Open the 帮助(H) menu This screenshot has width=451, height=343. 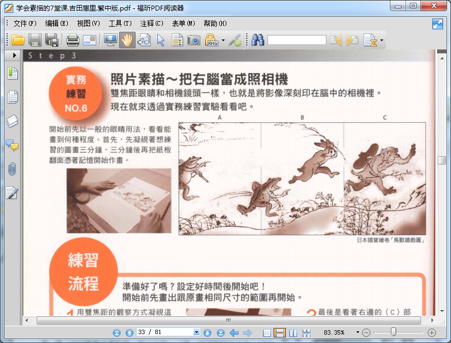215,23
